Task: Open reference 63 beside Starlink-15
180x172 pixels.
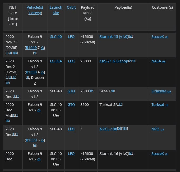Action: 131,36
